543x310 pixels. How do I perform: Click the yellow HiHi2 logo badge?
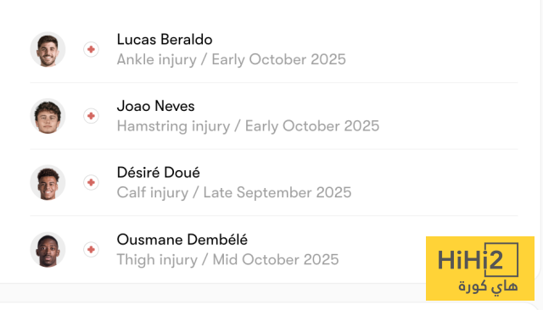[480, 268]
